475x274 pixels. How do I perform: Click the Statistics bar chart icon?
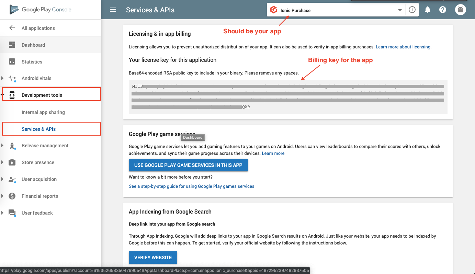pos(12,62)
